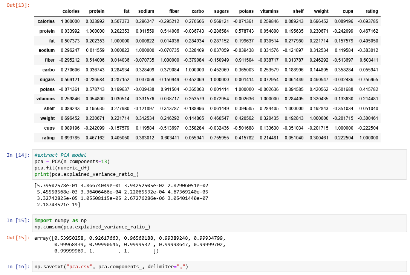410x275 pixels.
Task: Click the cups row label
Action: point(49,128)
